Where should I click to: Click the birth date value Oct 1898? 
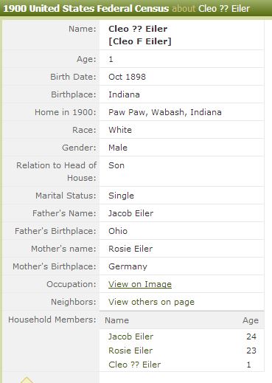[x=127, y=77]
